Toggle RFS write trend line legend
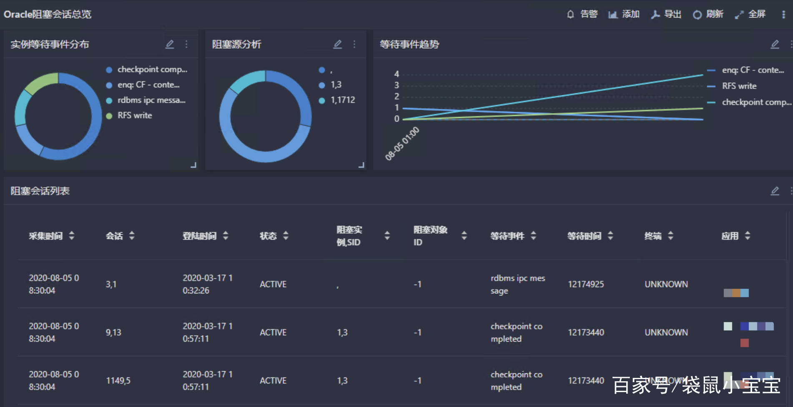793x407 pixels. (x=732, y=86)
